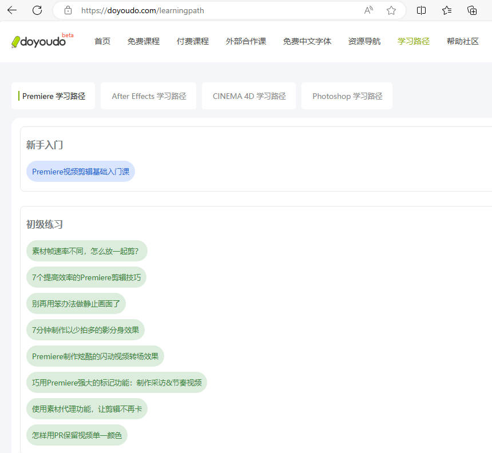
Task: Click the 新手入门 section heading
Action: (x=44, y=145)
